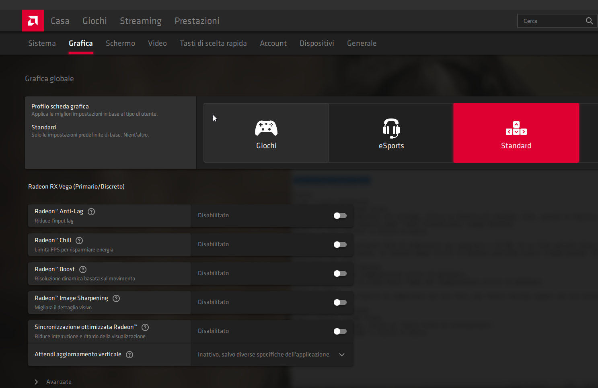Screen dimensions: 598x388
Task: Switch to the Grafica settings tab
Action: click(81, 43)
